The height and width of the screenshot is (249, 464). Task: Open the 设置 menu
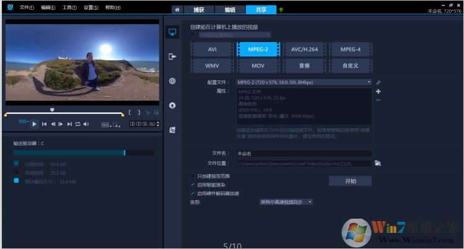tap(91, 7)
